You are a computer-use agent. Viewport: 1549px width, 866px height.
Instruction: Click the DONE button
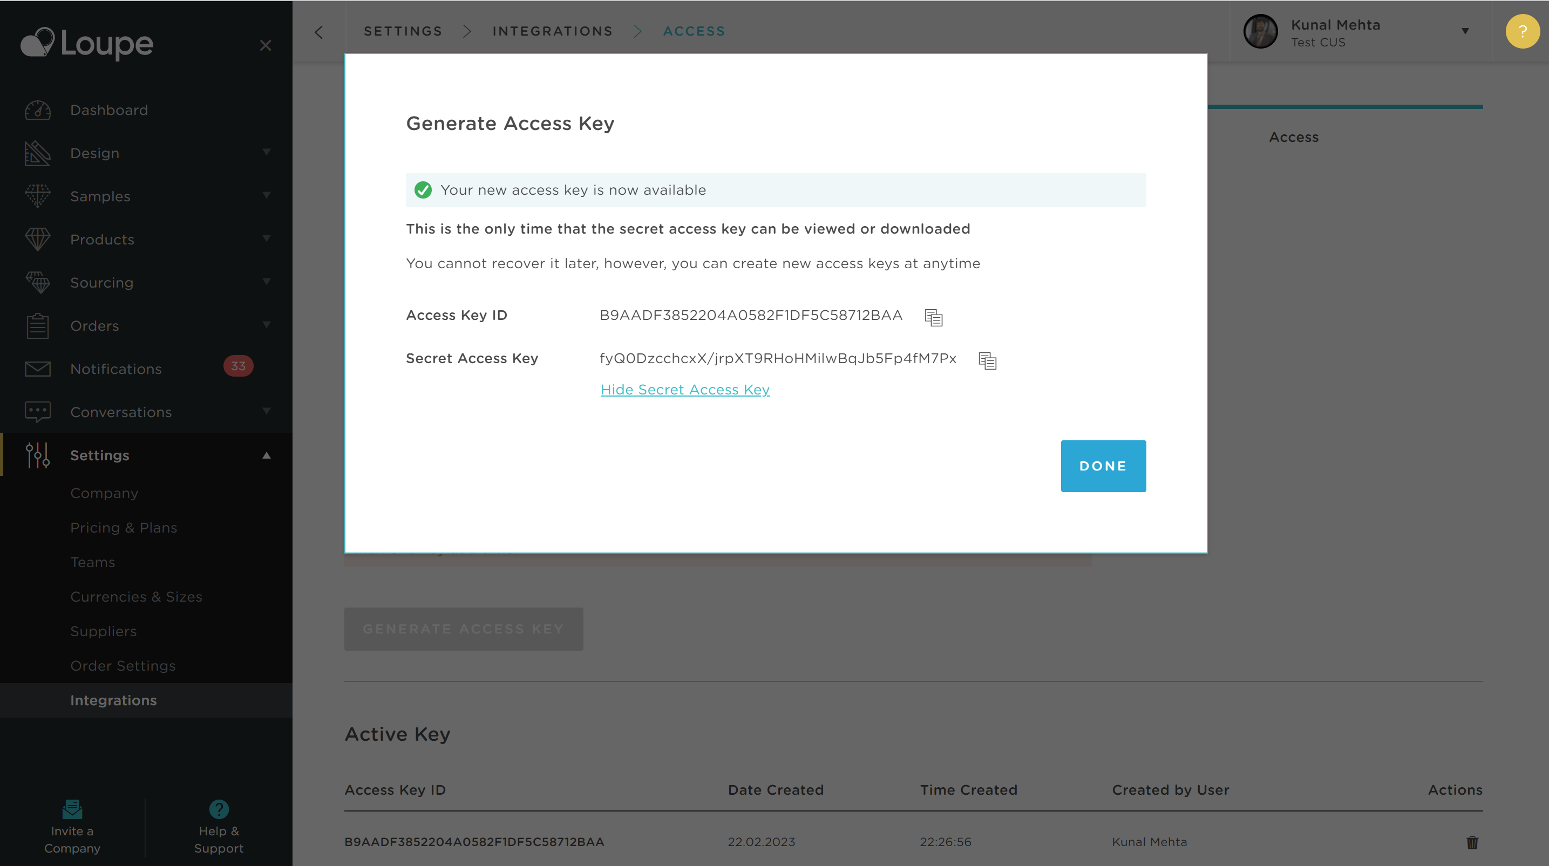point(1103,466)
